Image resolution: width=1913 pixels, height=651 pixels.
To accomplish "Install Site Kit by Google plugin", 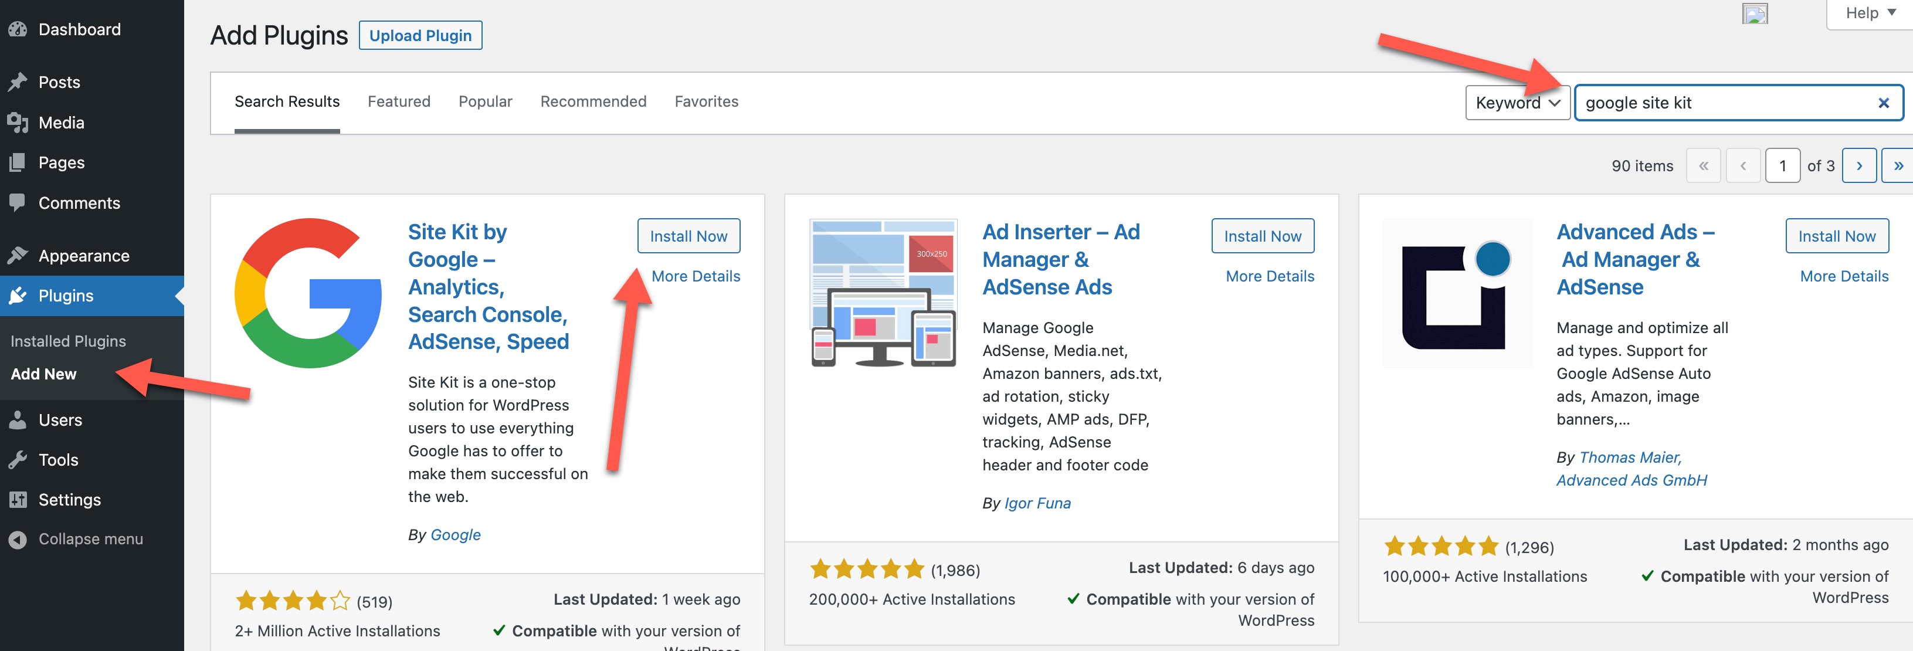I will click(688, 236).
